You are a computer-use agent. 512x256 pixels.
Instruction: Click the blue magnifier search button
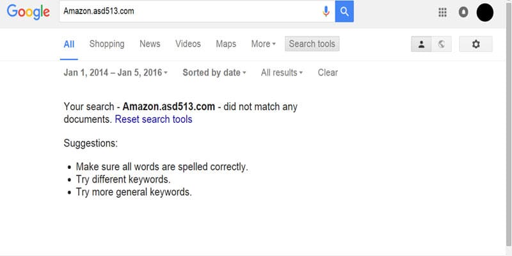(x=344, y=12)
